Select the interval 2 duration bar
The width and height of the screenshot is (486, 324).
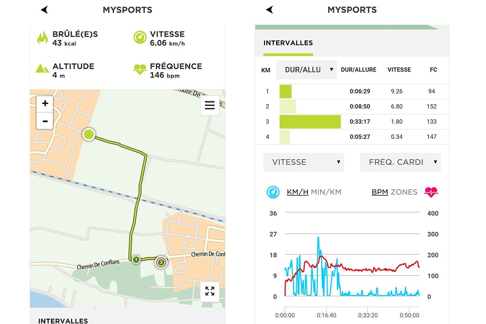(288, 107)
